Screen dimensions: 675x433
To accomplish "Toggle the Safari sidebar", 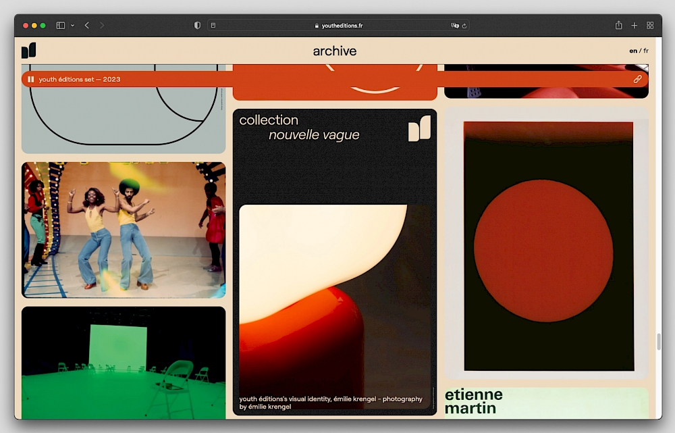I will tap(61, 26).
